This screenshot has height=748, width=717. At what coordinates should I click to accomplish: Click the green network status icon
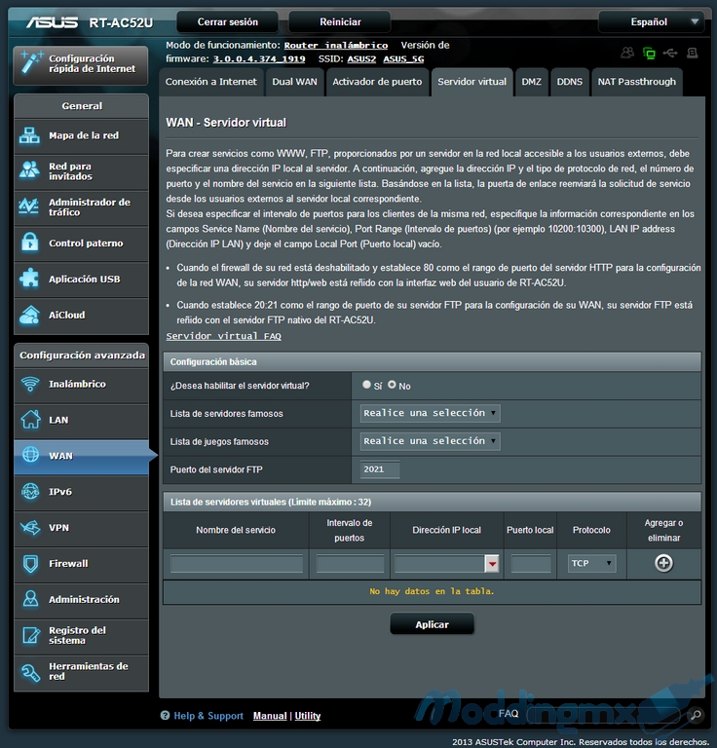tap(649, 53)
